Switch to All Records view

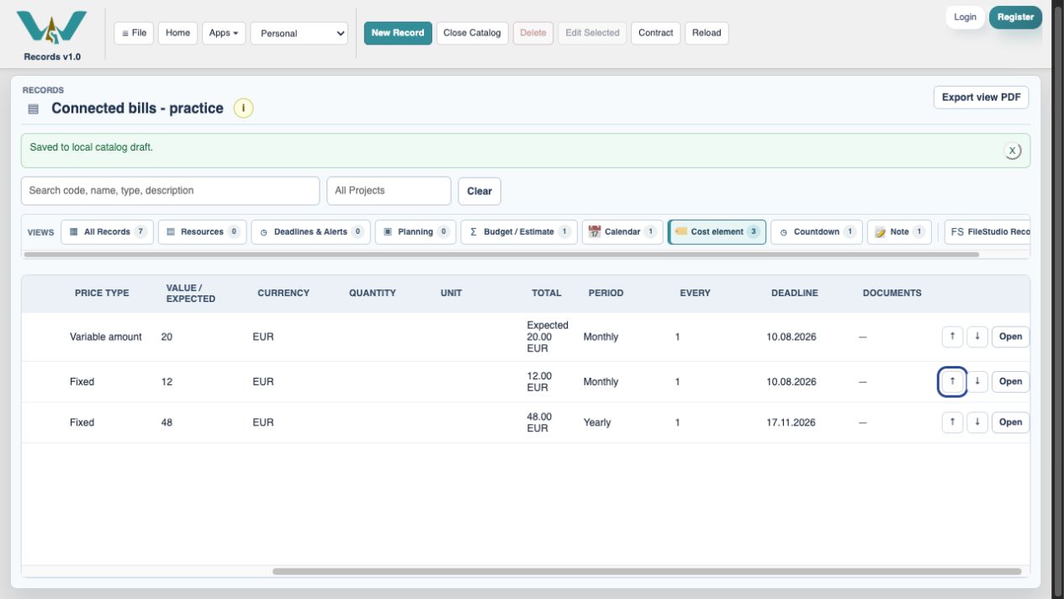[107, 232]
